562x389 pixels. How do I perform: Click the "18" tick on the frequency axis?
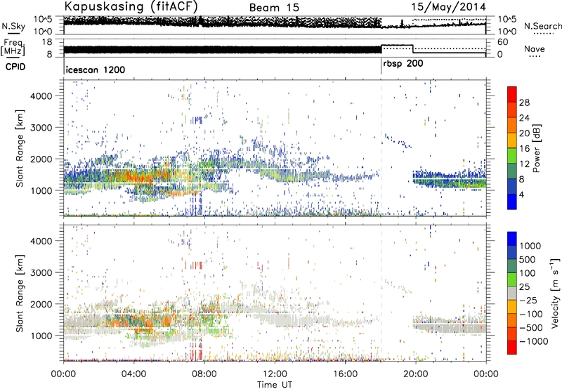coord(47,42)
